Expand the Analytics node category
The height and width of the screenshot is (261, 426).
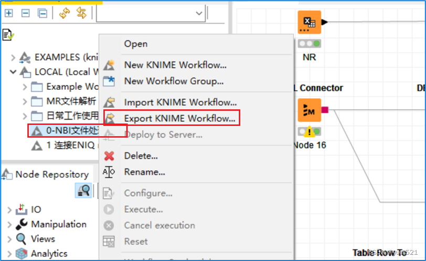click(x=9, y=254)
